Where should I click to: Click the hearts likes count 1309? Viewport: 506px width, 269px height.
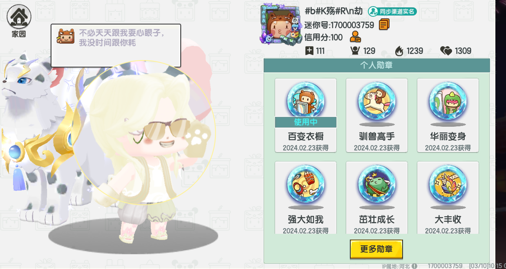tap(456, 51)
